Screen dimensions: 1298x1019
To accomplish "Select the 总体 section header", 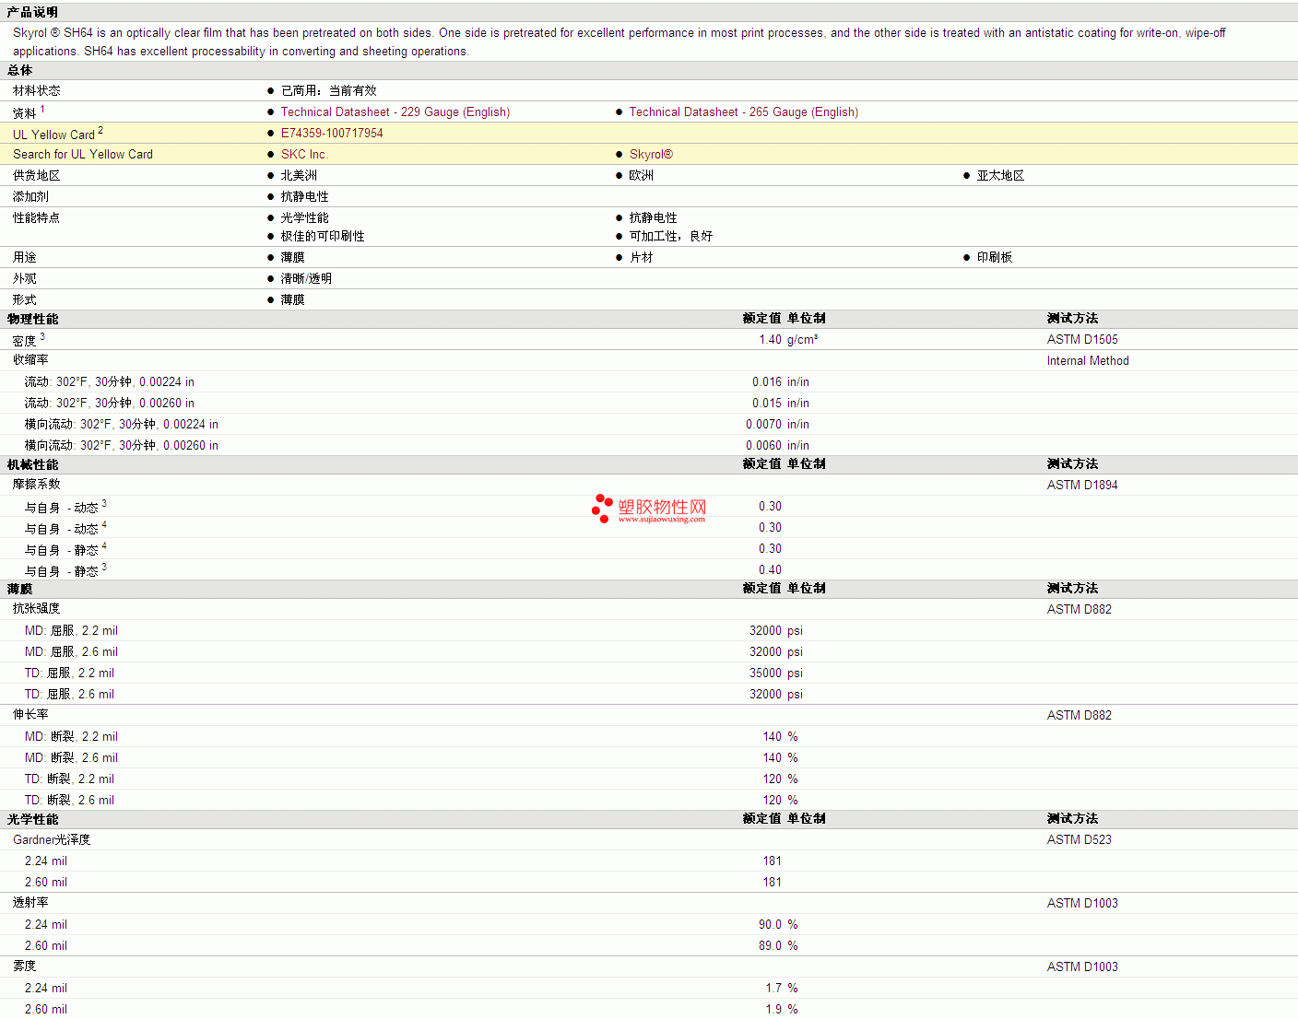I will [19, 70].
